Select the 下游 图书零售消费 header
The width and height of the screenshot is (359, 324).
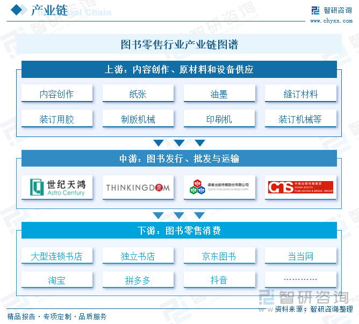coord(179,231)
